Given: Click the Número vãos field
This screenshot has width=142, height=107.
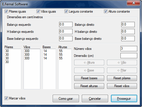Looking at the screenshot, I should [x=129, y=48].
